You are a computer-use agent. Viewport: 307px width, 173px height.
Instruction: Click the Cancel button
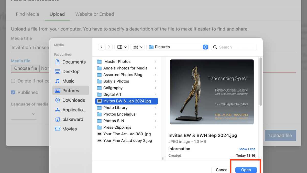222,170
